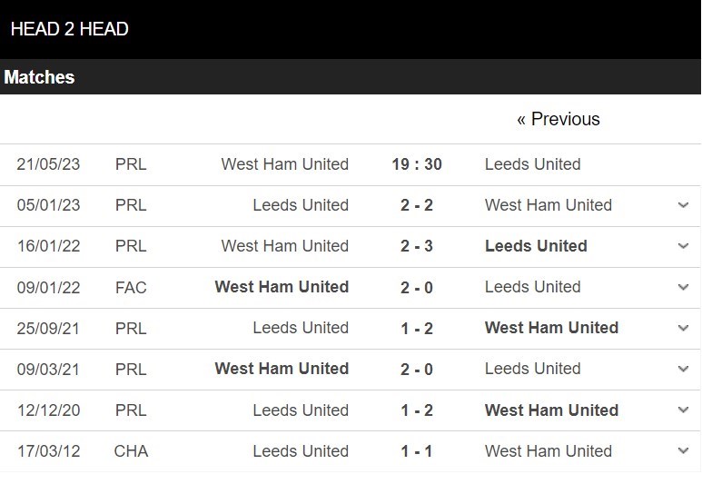
Task: Expand the 12/12/20 match chevron
Action: [x=683, y=410]
